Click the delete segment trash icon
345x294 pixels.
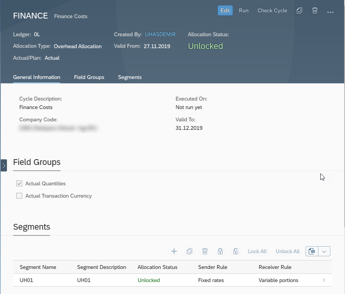tap(205, 251)
